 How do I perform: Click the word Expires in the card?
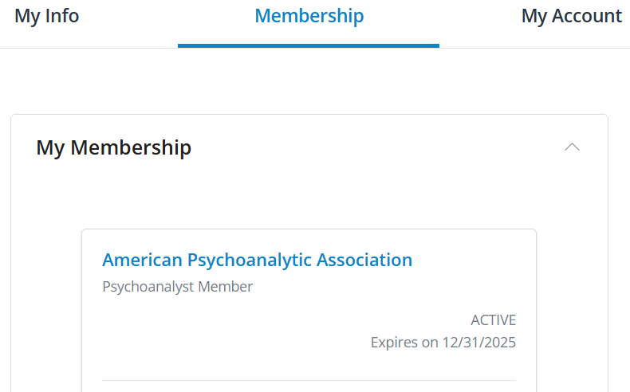(x=394, y=343)
